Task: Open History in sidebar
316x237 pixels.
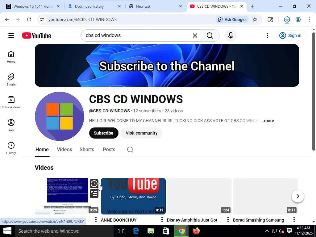Action: (x=11, y=148)
